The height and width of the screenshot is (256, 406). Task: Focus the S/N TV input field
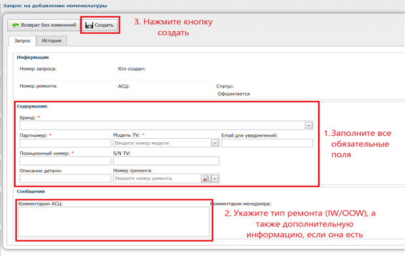coord(166,161)
